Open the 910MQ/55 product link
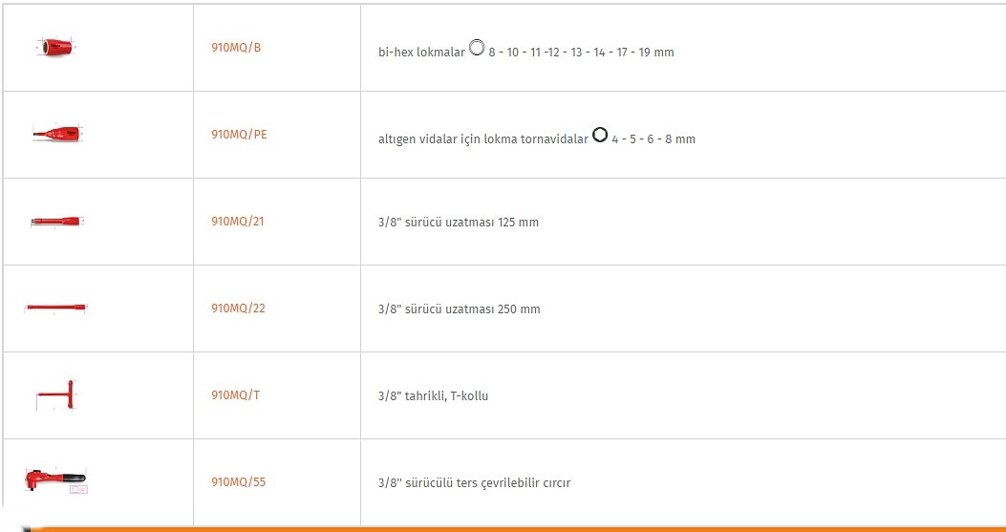Viewport: 1006px width, 532px height. coord(238,482)
